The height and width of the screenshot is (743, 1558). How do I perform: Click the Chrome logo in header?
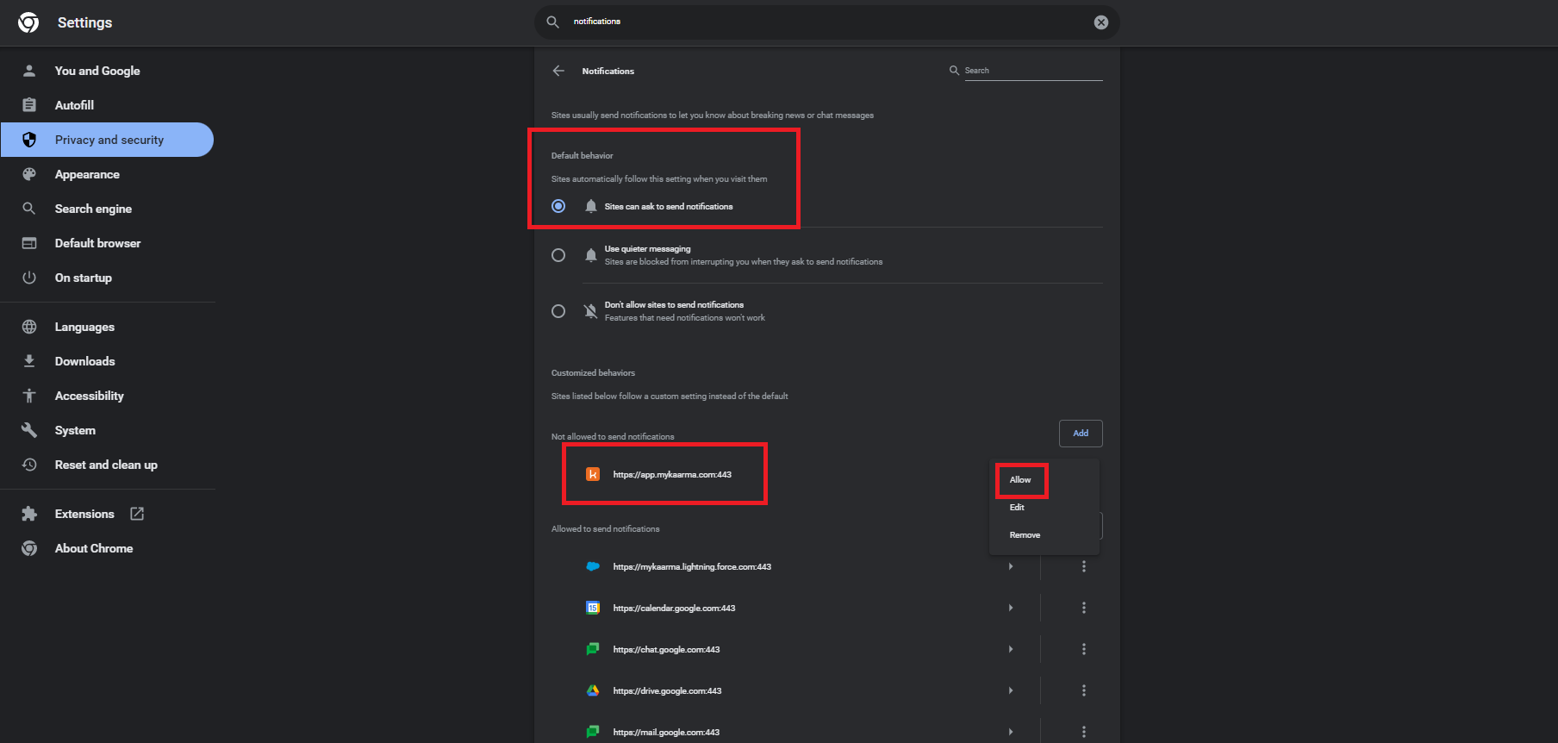[x=28, y=22]
